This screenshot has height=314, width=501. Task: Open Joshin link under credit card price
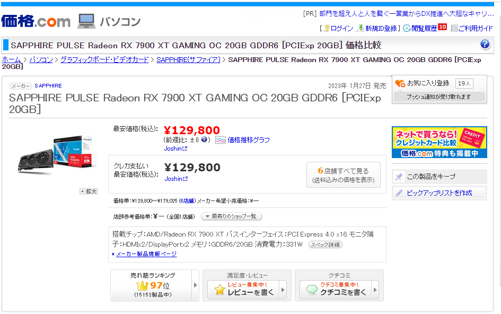click(175, 179)
